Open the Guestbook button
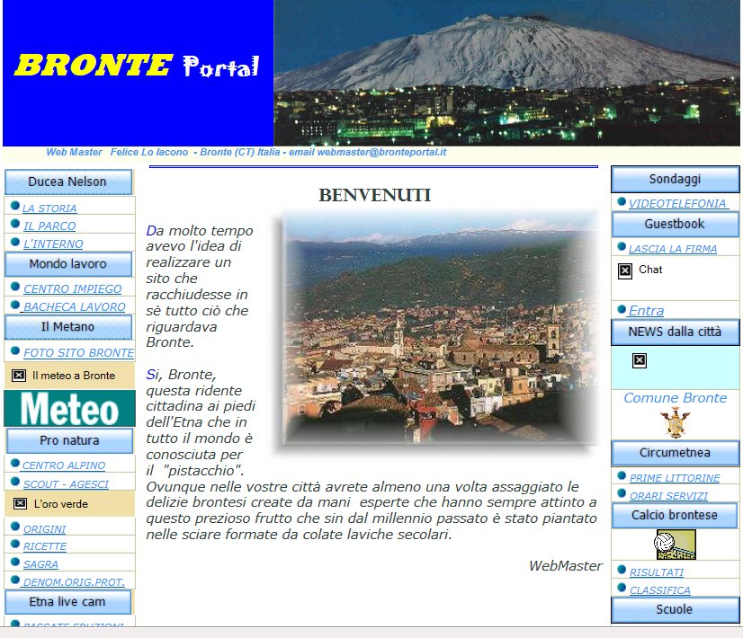743x638 pixels. 676,225
